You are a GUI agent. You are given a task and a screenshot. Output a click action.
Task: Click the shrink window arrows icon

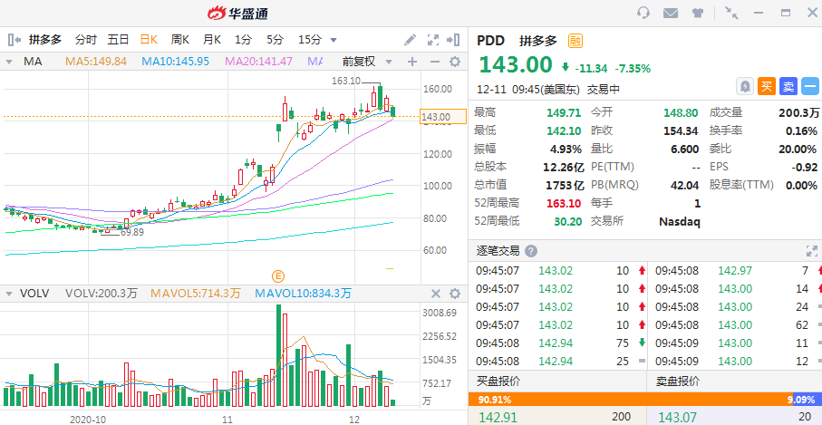[731, 13]
